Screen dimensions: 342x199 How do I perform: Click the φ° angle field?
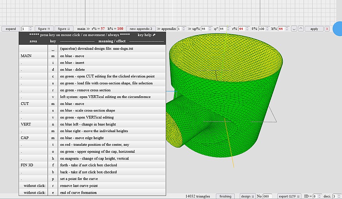pos(224,29)
